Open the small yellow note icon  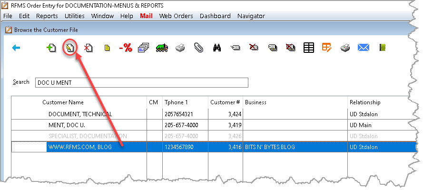click(x=107, y=48)
